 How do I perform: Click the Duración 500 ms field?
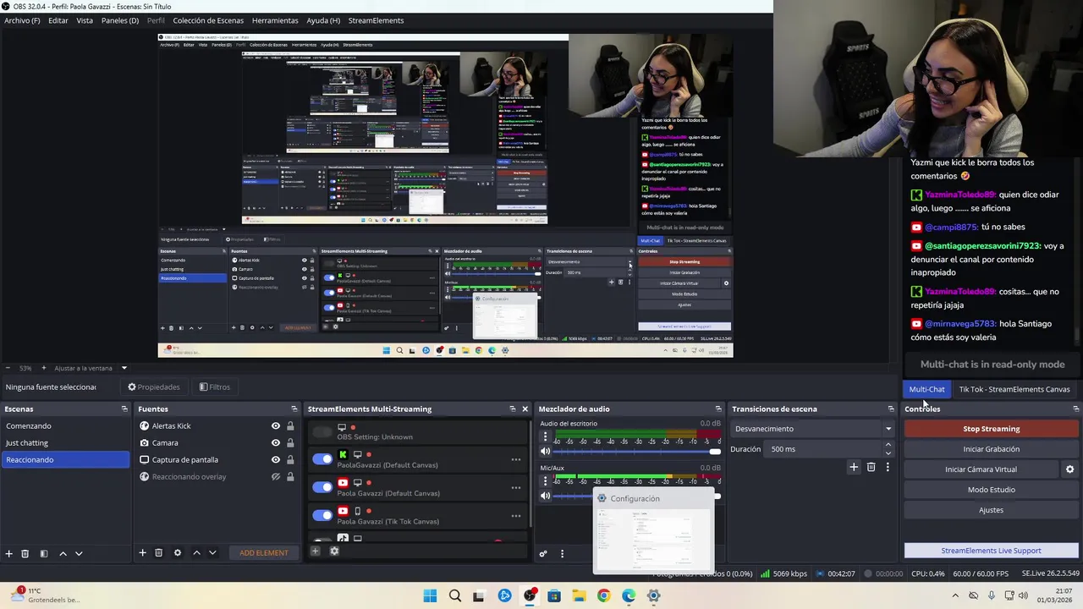[822, 449]
